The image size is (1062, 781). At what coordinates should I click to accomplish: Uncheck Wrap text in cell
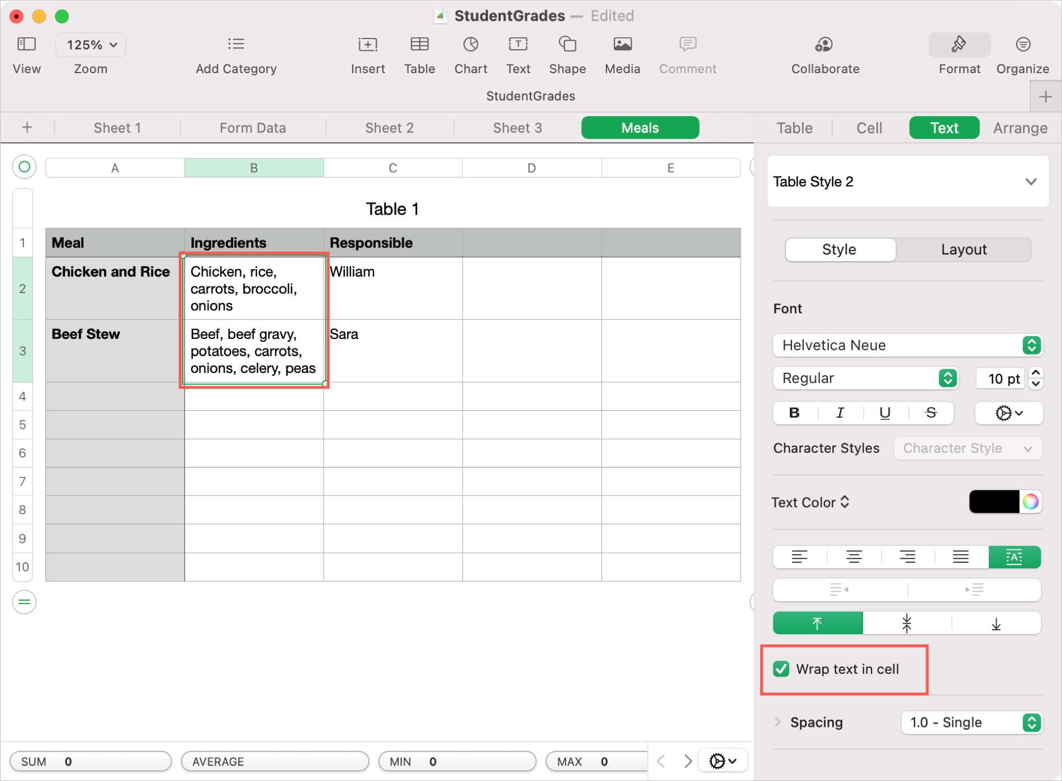coord(781,669)
